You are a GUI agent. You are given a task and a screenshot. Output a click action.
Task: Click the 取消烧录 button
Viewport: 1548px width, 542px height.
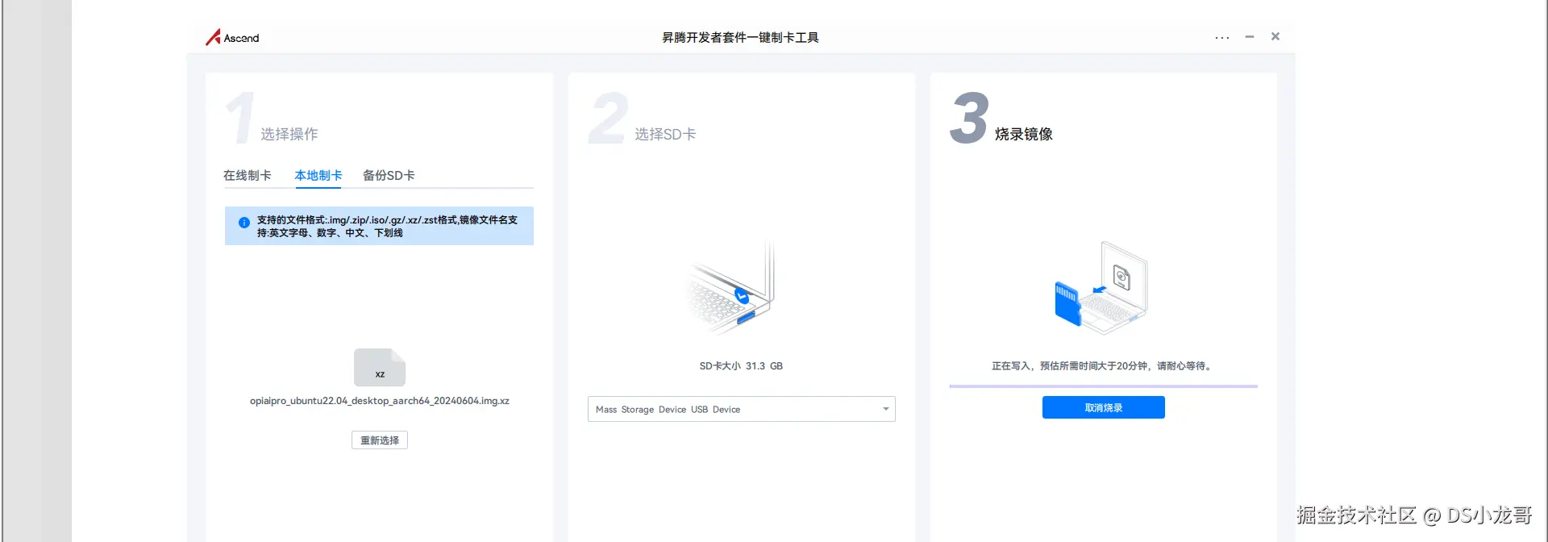point(1104,407)
